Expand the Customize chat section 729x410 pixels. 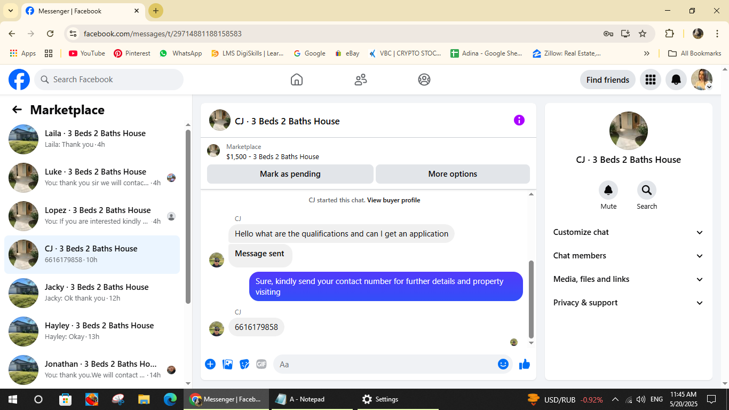point(629,232)
